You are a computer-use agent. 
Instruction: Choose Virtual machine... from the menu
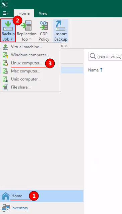pyautogui.click(x=31, y=47)
